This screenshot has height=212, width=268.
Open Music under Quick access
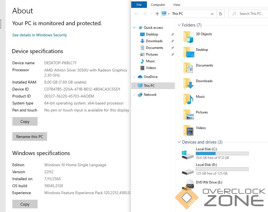point(151,61)
